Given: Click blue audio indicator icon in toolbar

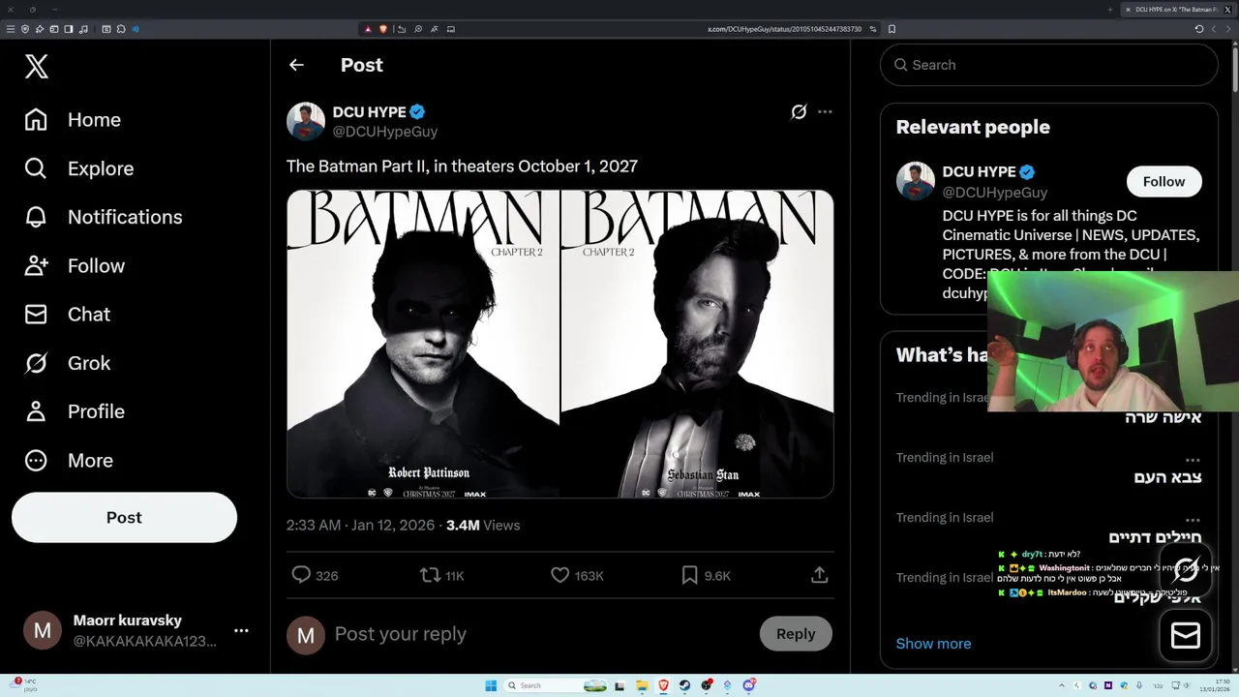Looking at the screenshot, I should point(136,29).
